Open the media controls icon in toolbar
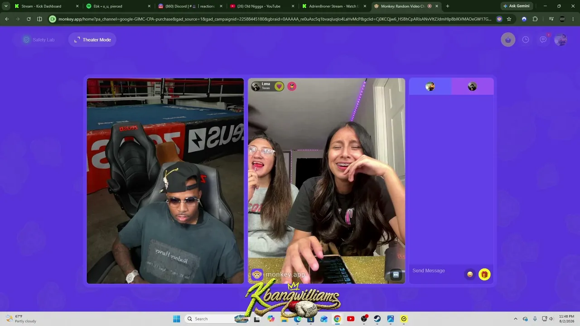580x326 pixels. pyautogui.click(x=551, y=19)
